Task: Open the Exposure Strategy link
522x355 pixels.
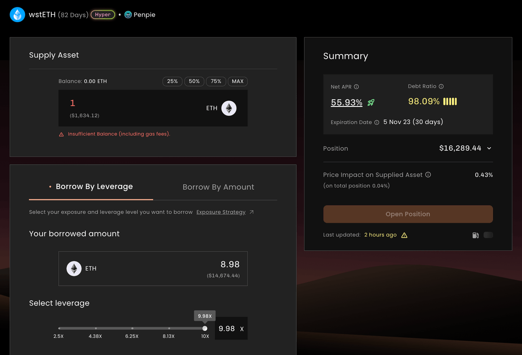Action: 221,212
